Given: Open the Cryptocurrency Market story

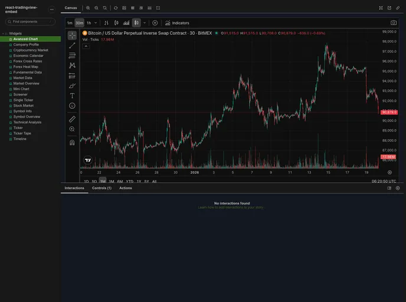Looking at the screenshot, I should coord(31,50).
